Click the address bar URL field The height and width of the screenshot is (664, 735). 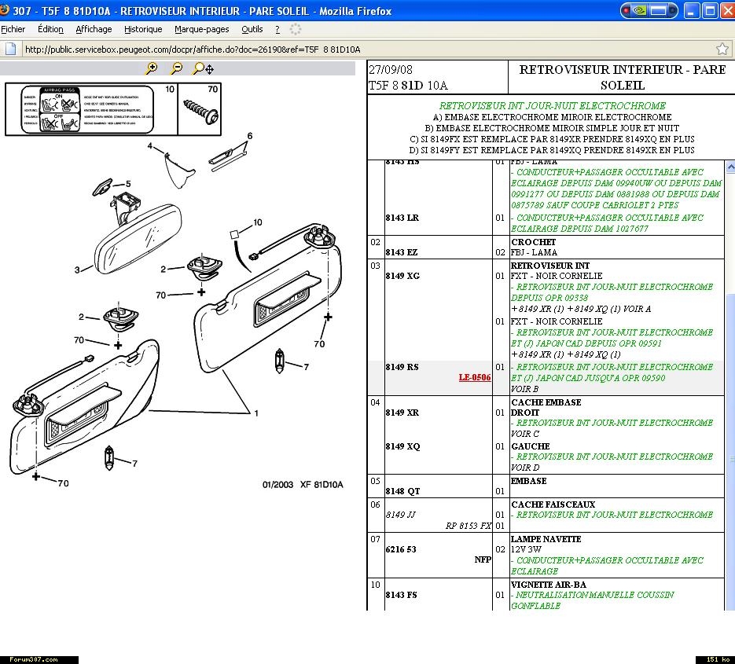coord(368,50)
